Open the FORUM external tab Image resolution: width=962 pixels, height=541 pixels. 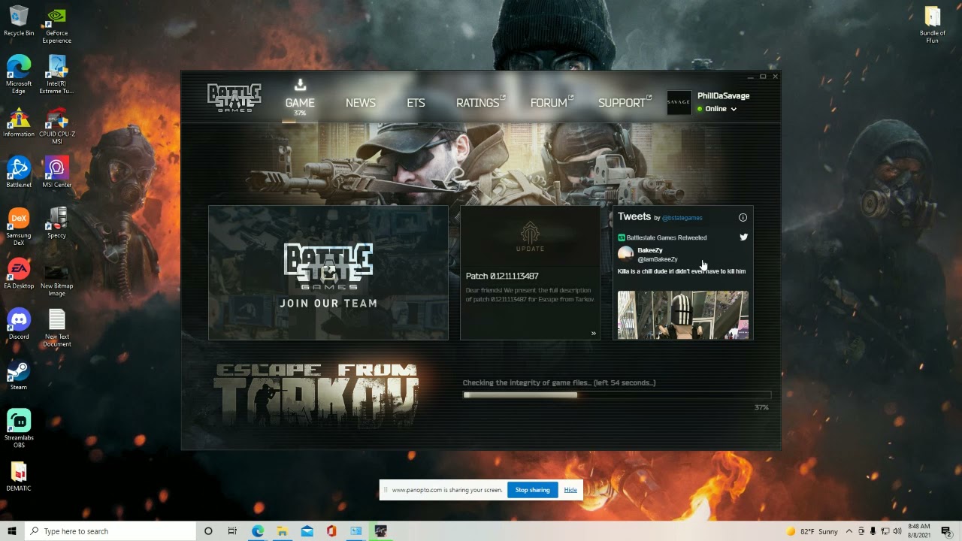coord(551,103)
